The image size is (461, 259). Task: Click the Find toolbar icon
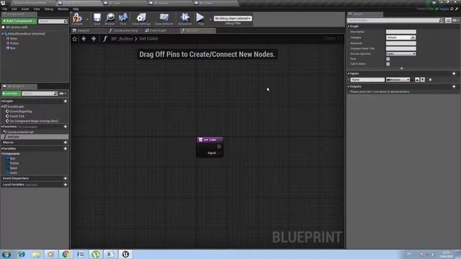(123, 19)
